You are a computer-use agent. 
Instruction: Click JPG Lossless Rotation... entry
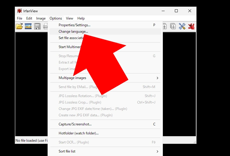point(105,96)
